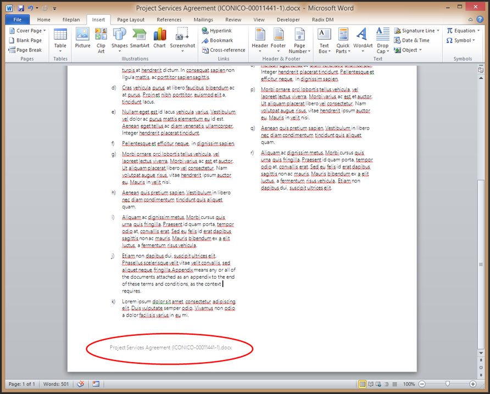Insert a Page Break
The height and width of the screenshot is (394, 490).
tap(25, 50)
